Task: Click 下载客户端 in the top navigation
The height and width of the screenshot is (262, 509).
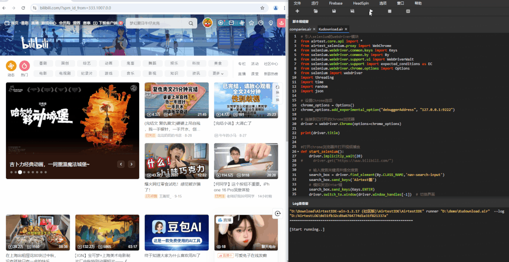Action: 108,23
